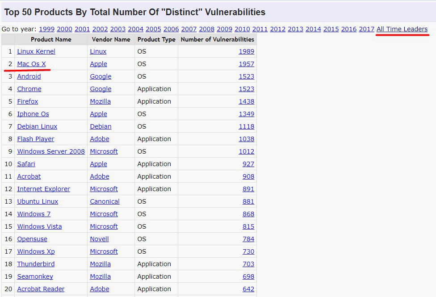This screenshot has height=297, width=436.
Task: Select the 2017 year link
Action: tap(366, 29)
